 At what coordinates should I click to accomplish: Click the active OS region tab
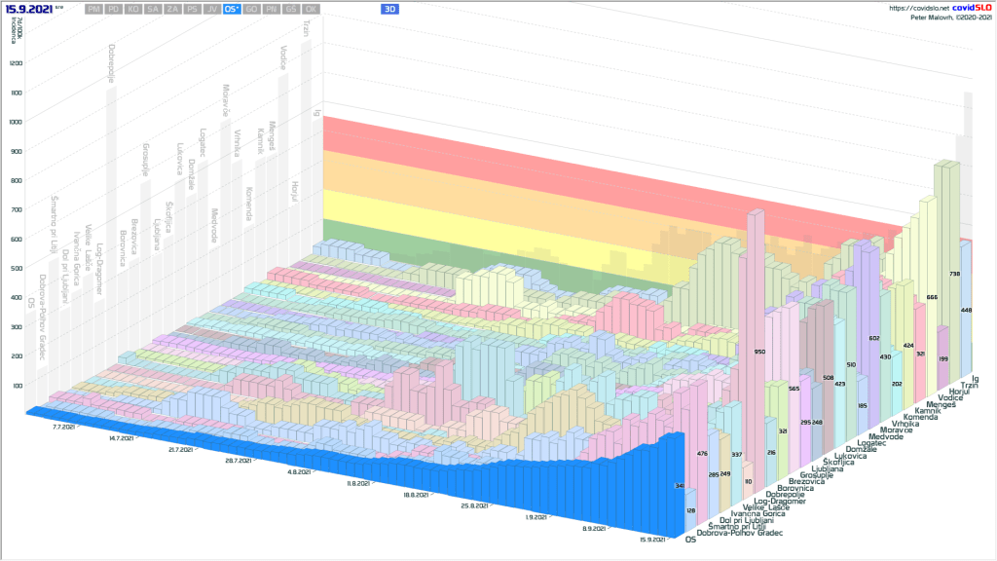(232, 9)
